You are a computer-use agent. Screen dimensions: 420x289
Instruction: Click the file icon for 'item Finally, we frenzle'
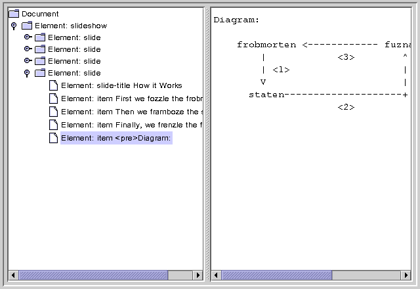point(53,125)
